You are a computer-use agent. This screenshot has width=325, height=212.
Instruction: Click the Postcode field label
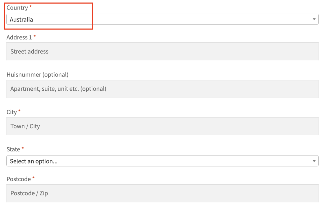coord(19,179)
